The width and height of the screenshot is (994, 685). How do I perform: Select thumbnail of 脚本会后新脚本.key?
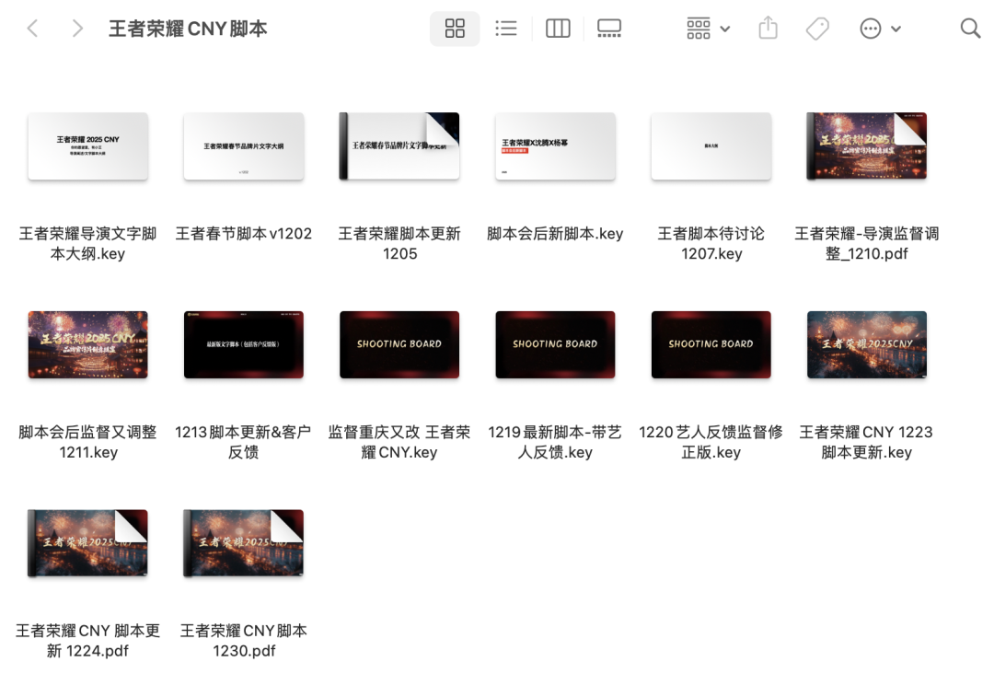[x=555, y=146]
